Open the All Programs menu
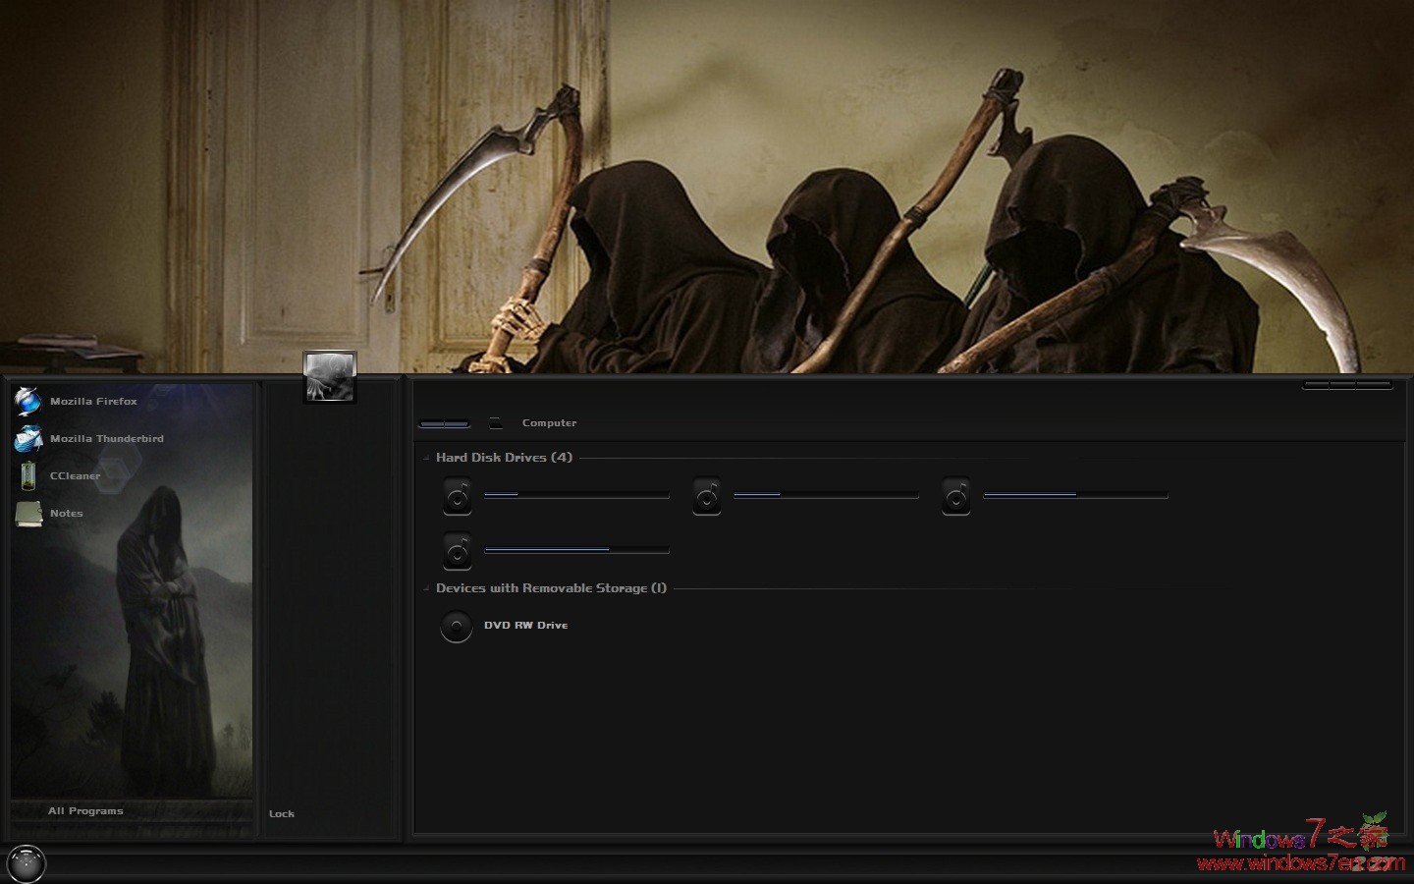Viewport: 1414px width, 884px height. click(84, 810)
